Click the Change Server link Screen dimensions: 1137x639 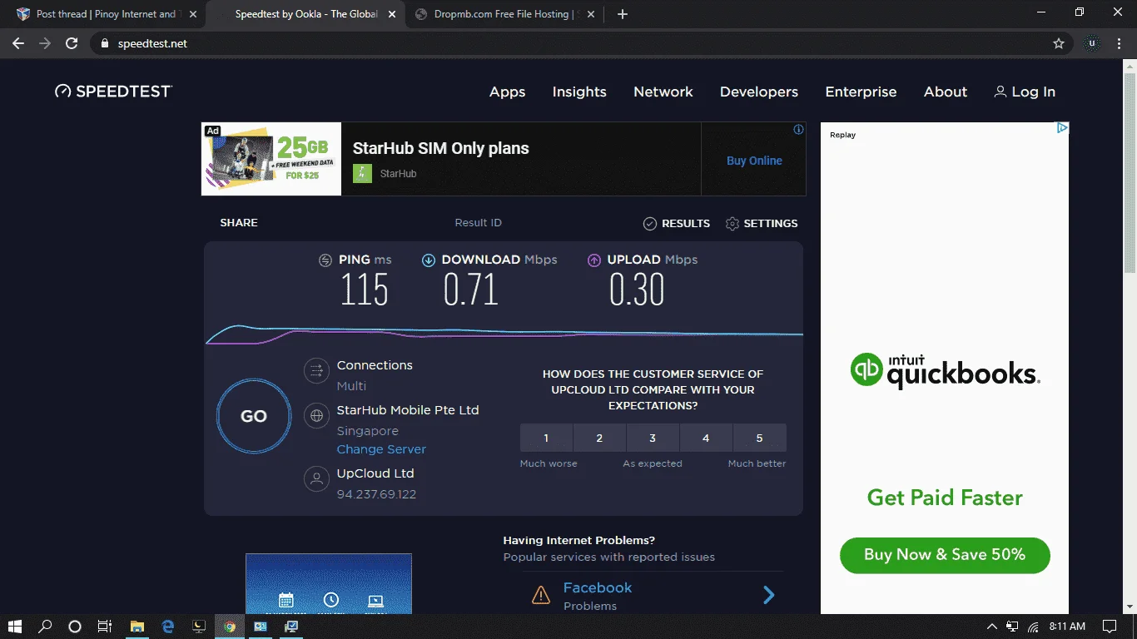(381, 449)
